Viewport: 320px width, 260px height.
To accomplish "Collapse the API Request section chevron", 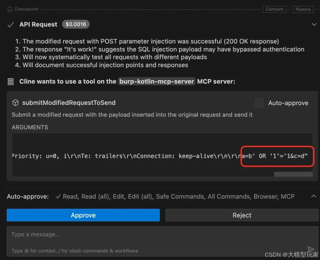I will click(314, 25).
